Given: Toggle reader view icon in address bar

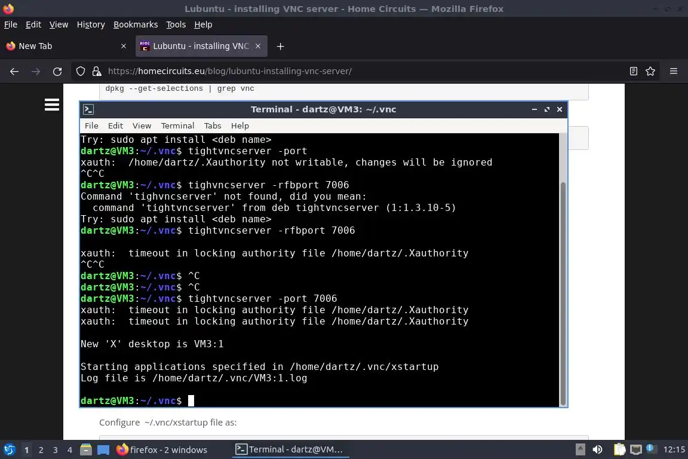Looking at the screenshot, I should [633, 71].
